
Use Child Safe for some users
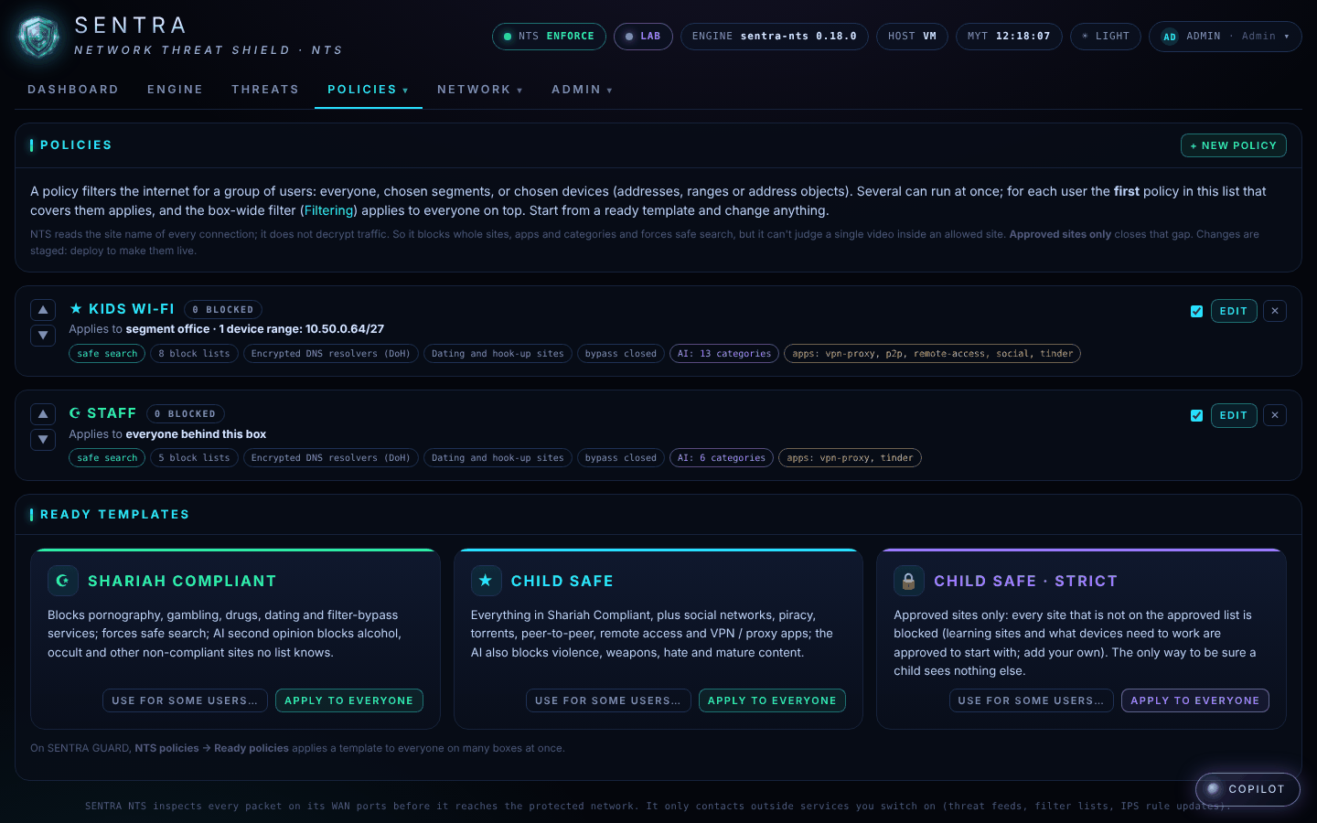[608, 700]
